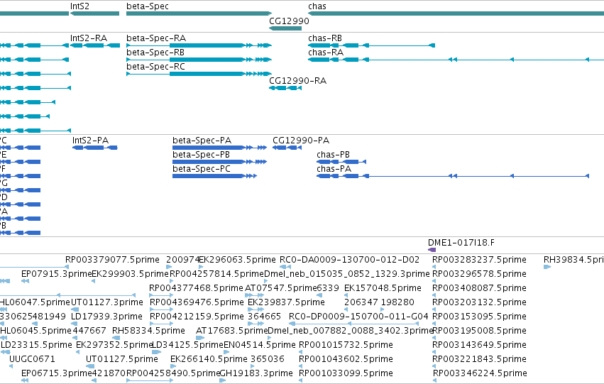
Task: Click the RP004377468.5prime label
Action: coord(196,288)
